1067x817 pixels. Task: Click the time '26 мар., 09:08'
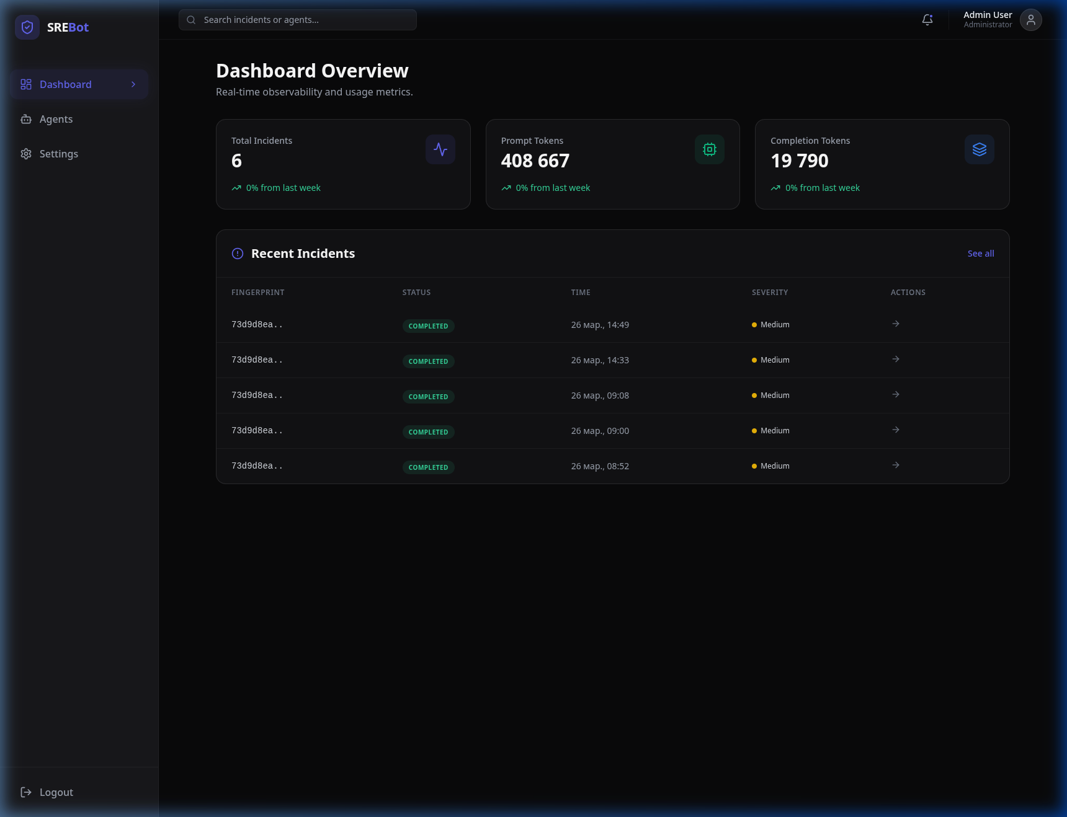(x=600, y=395)
